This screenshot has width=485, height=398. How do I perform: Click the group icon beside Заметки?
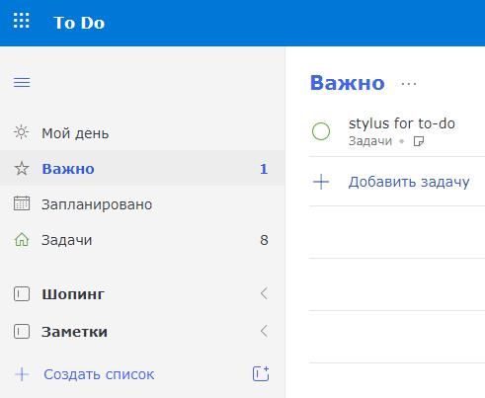pyautogui.click(x=22, y=332)
